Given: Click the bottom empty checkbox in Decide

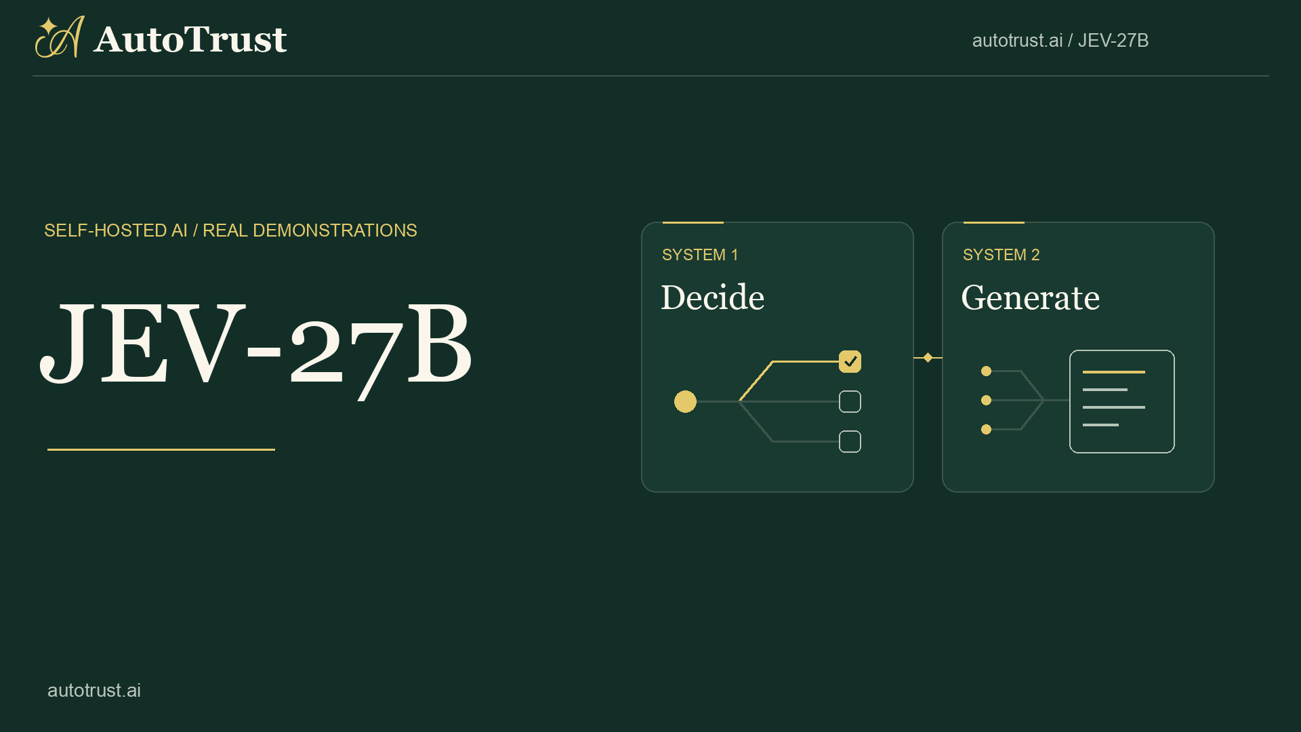Looking at the screenshot, I should (850, 441).
